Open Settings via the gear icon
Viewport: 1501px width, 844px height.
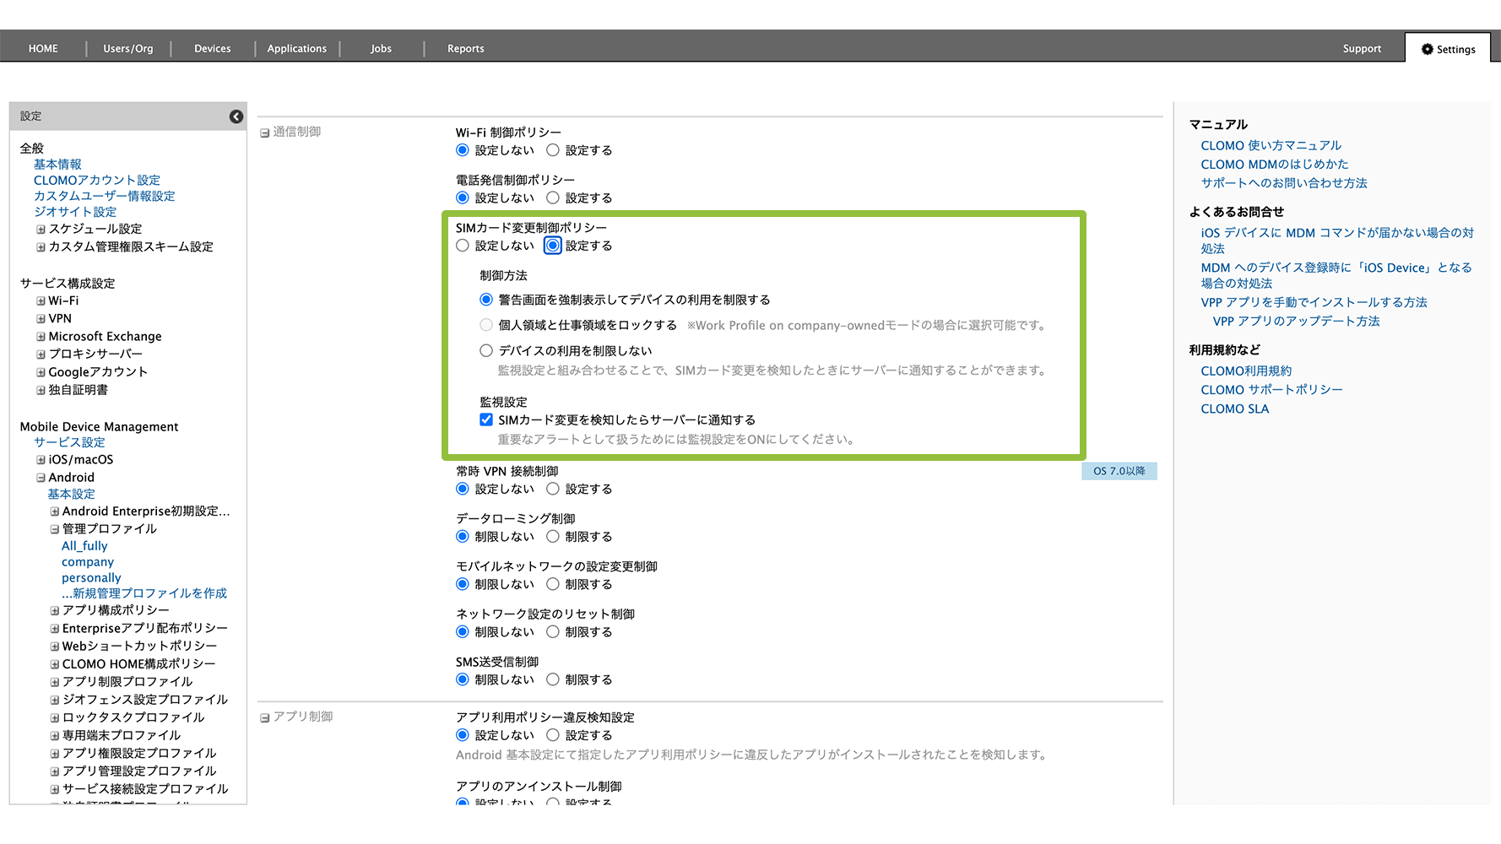point(1428,49)
